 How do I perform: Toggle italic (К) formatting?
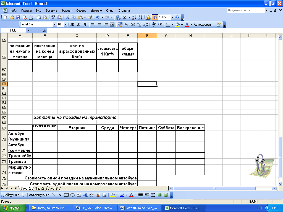(x=79, y=25)
